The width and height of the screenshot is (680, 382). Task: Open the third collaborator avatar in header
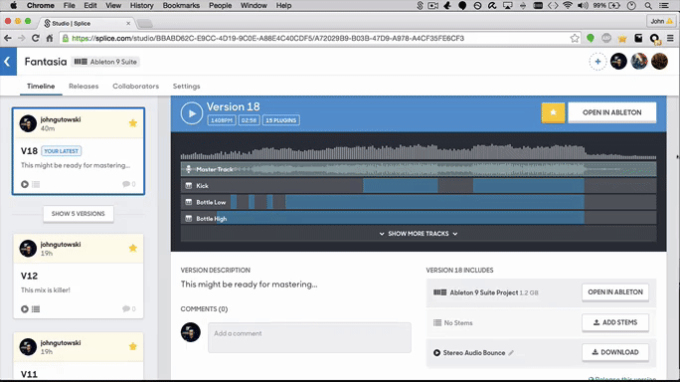659,62
